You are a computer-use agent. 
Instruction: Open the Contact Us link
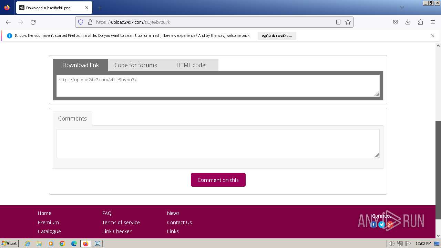[180, 223]
